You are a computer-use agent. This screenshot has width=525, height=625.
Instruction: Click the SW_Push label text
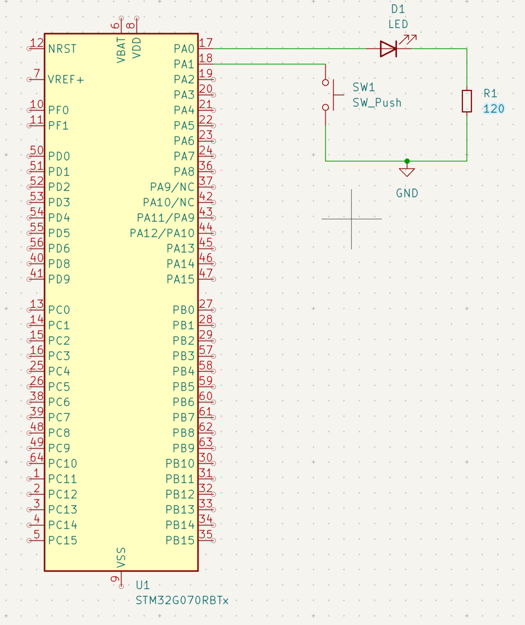point(377,103)
